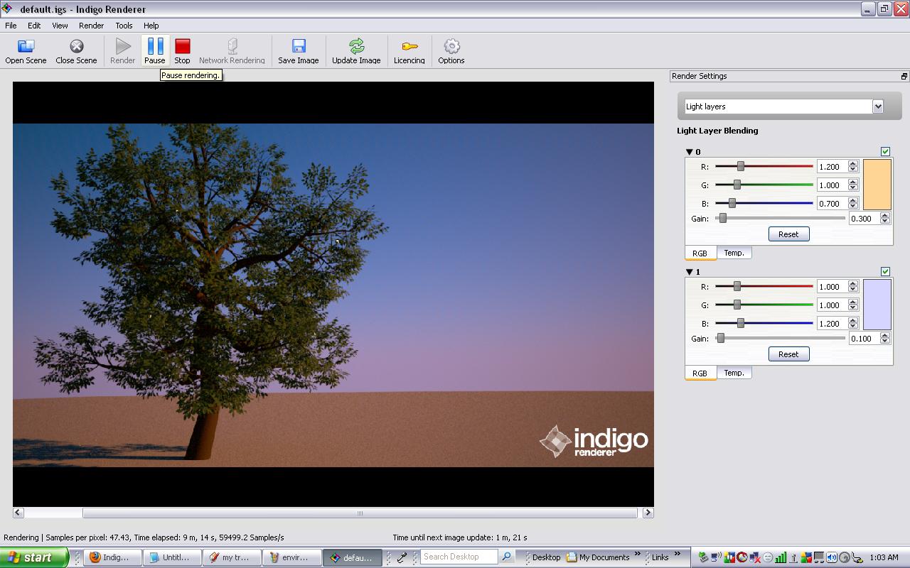Open the Render menu
This screenshot has width=910, height=568.
coord(91,26)
